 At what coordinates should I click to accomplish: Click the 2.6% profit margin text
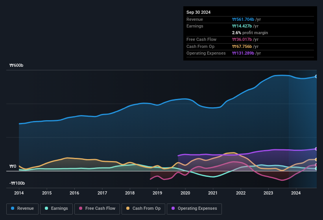tap(250, 33)
